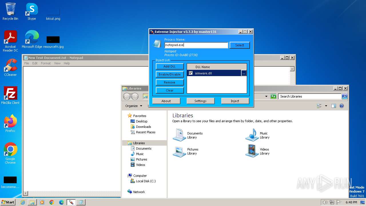
Task: Click the Start button on taskbar
Action: tap(8, 202)
